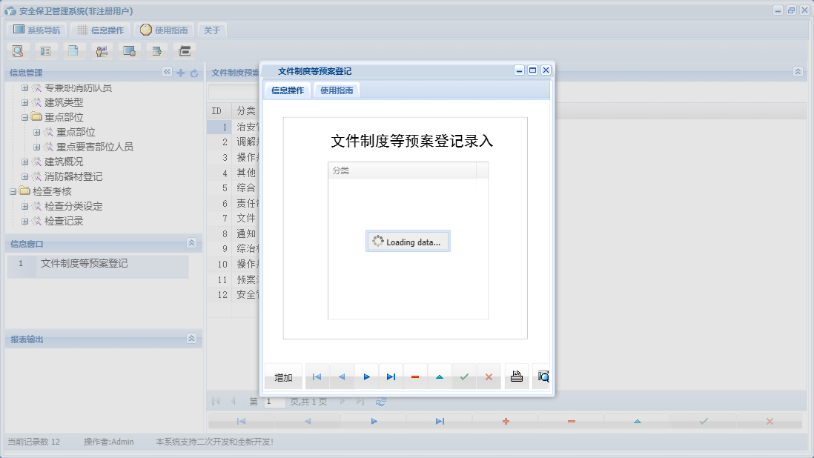Screen dimensions: 814x458
Task: Open the printer tool at the dialog bottom
Action: tap(517, 376)
